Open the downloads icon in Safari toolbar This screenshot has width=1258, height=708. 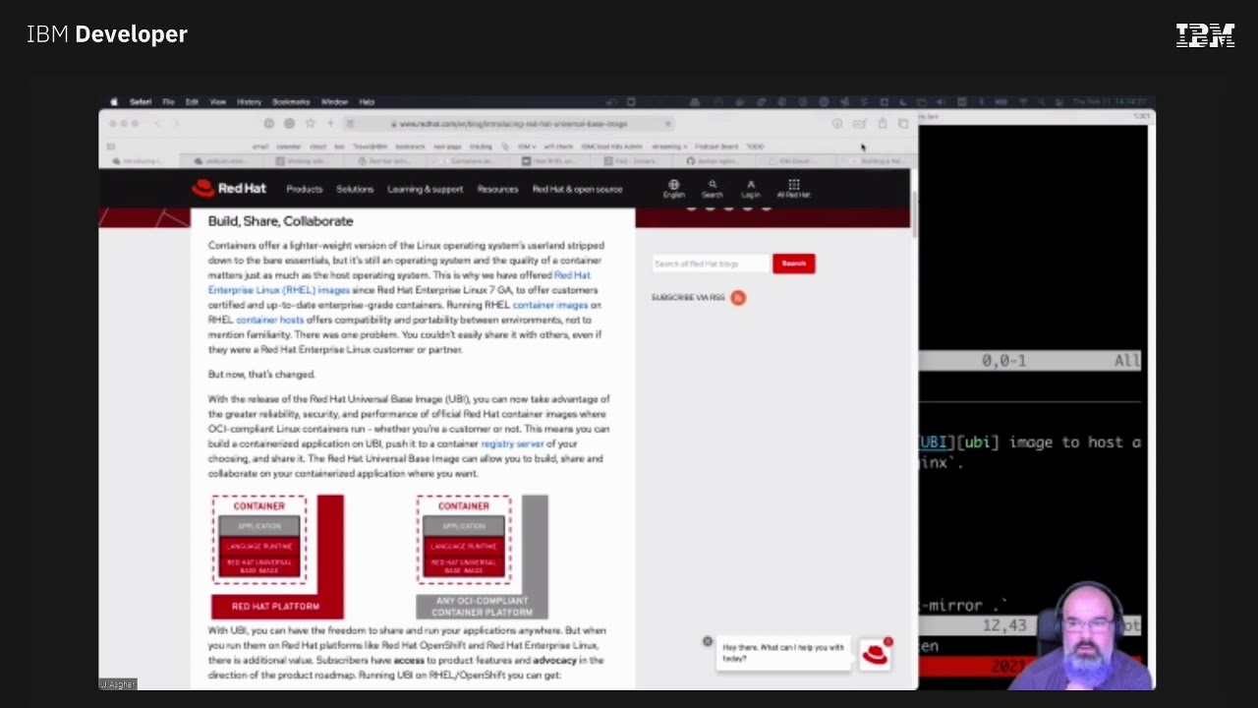pyautogui.click(x=837, y=123)
